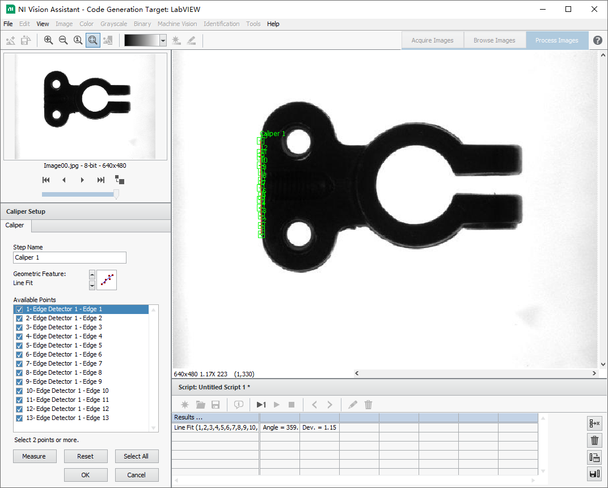The width and height of the screenshot is (608, 488).
Task: Uncheck Edge Detector 1 - Edge 1
Action: [x=19, y=309]
